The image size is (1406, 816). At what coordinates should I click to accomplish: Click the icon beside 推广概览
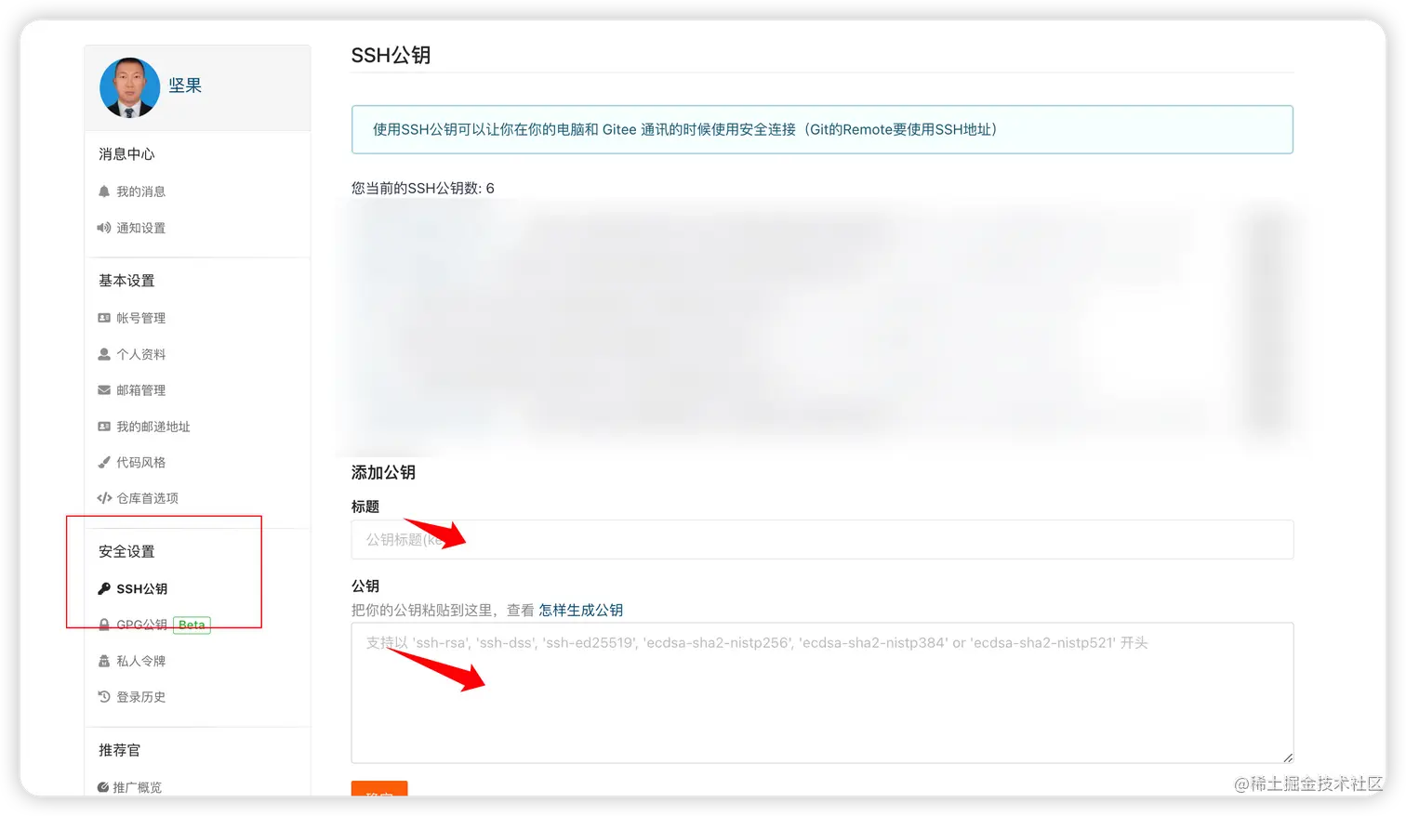click(104, 786)
